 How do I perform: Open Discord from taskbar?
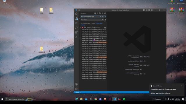pyautogui.click(x=100, y=99)
